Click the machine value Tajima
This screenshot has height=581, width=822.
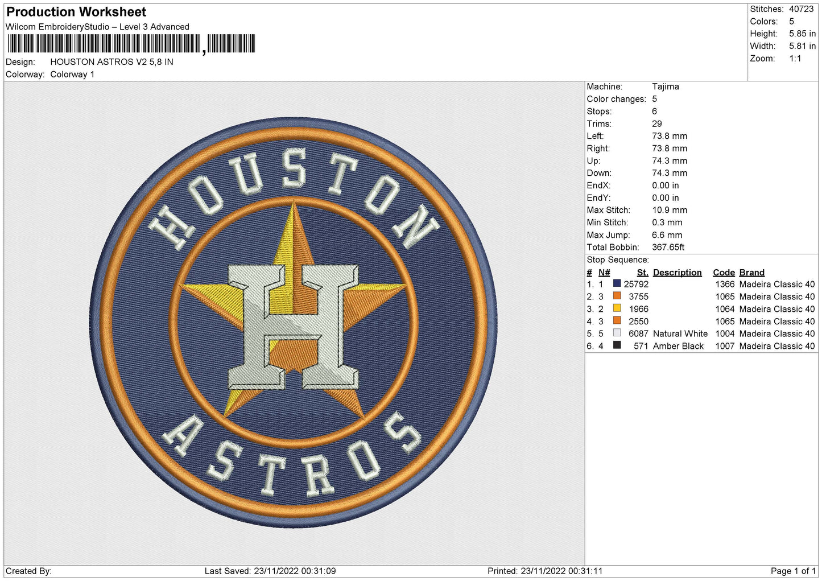665,86
